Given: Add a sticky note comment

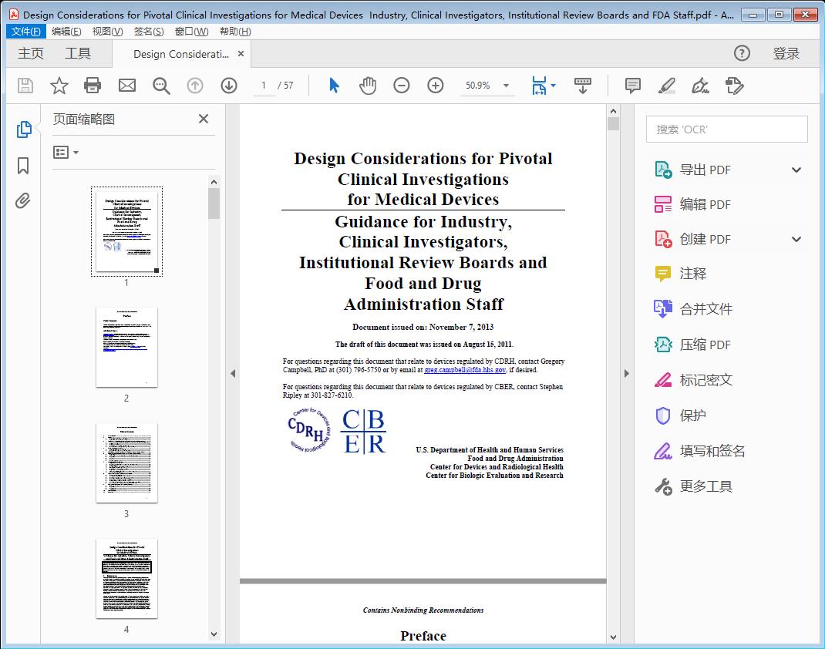Looking at the screenshot, I should (632, 86).
